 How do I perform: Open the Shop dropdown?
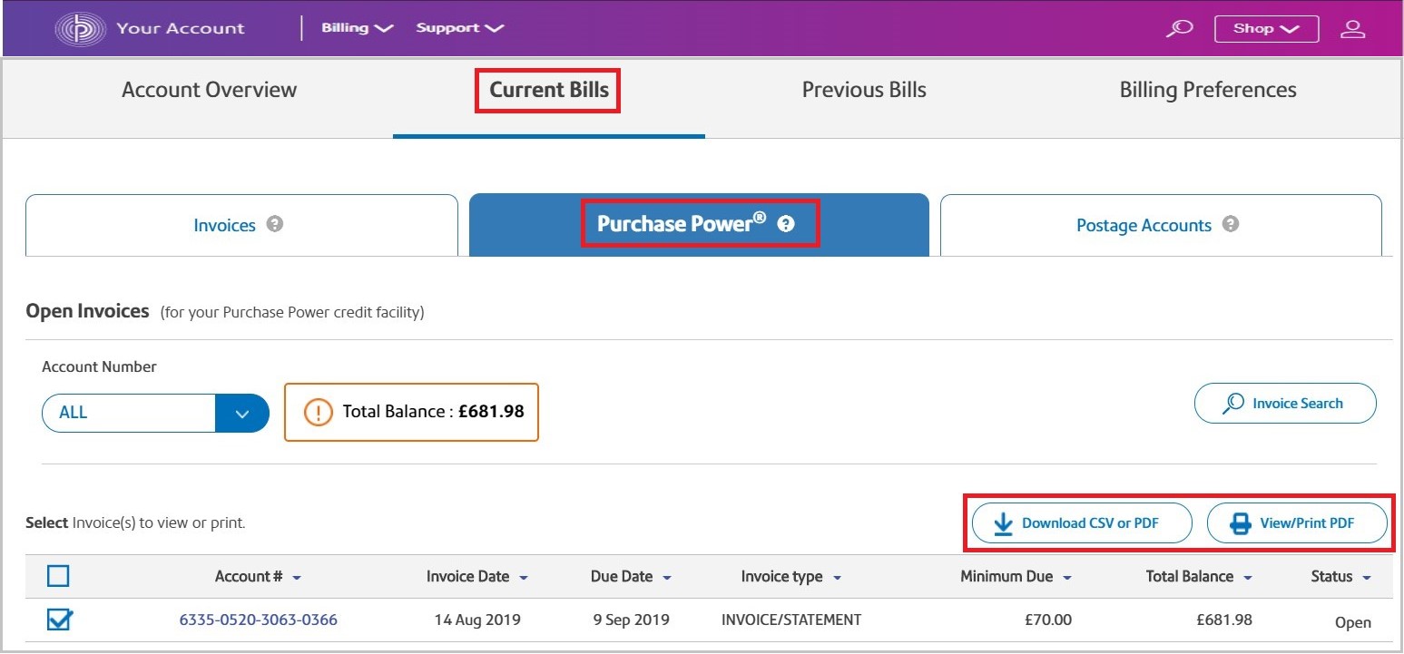(x=1266, y=28)
